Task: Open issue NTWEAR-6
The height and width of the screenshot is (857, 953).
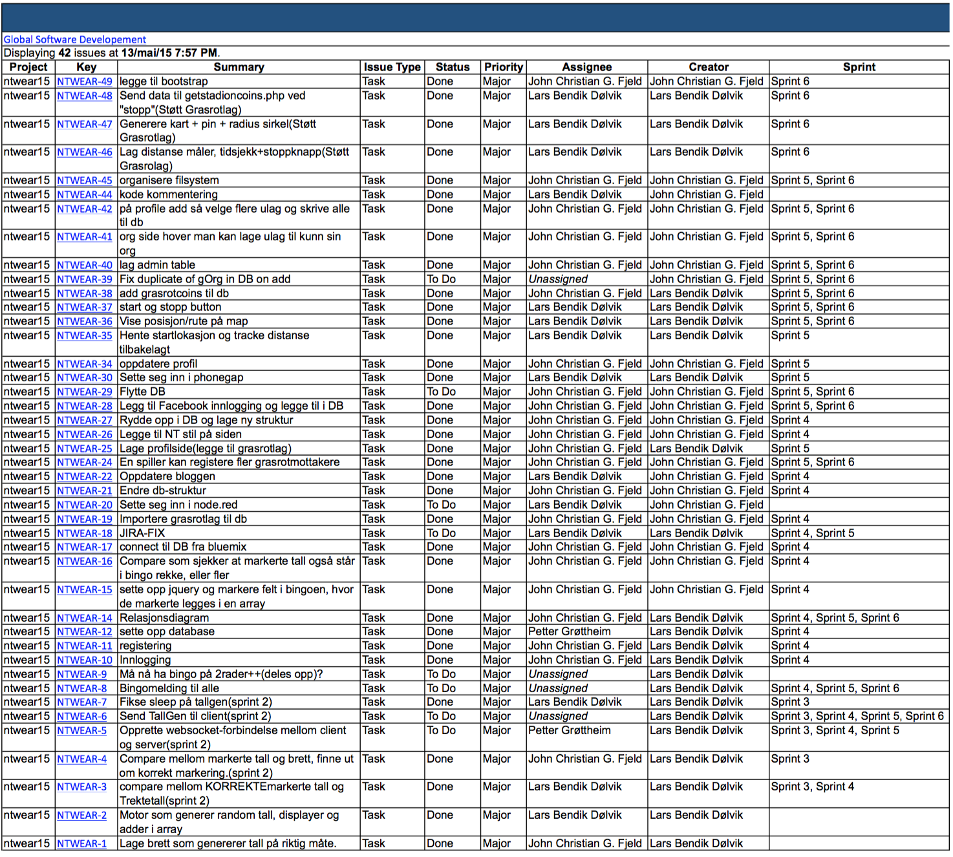Action: pyautogui.click(x=82, y=716)
